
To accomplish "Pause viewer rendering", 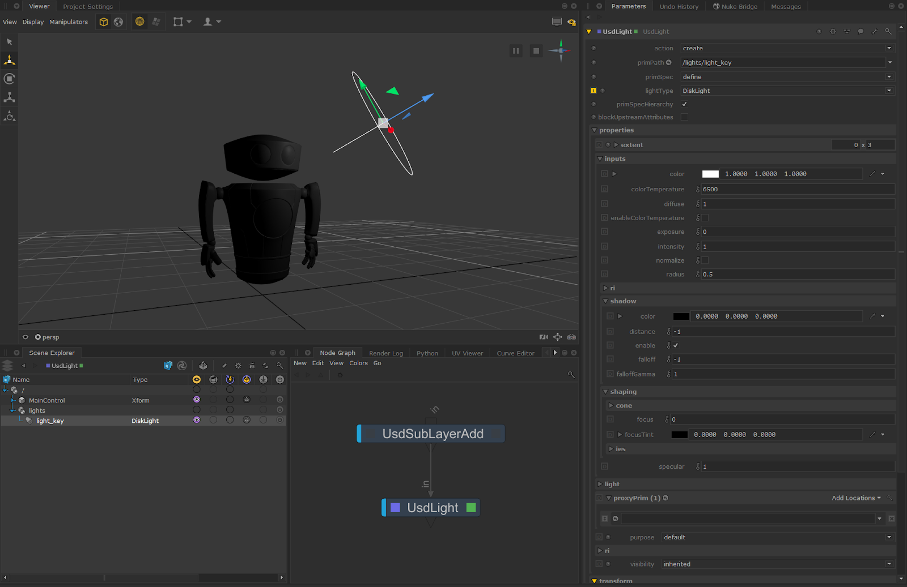I will pyautogui.click(x=516, y=51).
